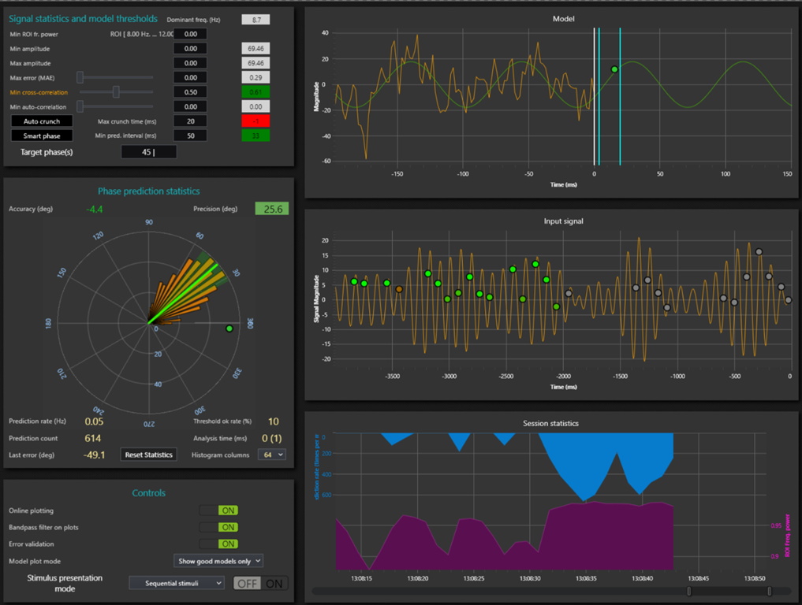Adjust Min cross-correlation slider handle
This screenshot has height=605, width=802.
point(116,92)
